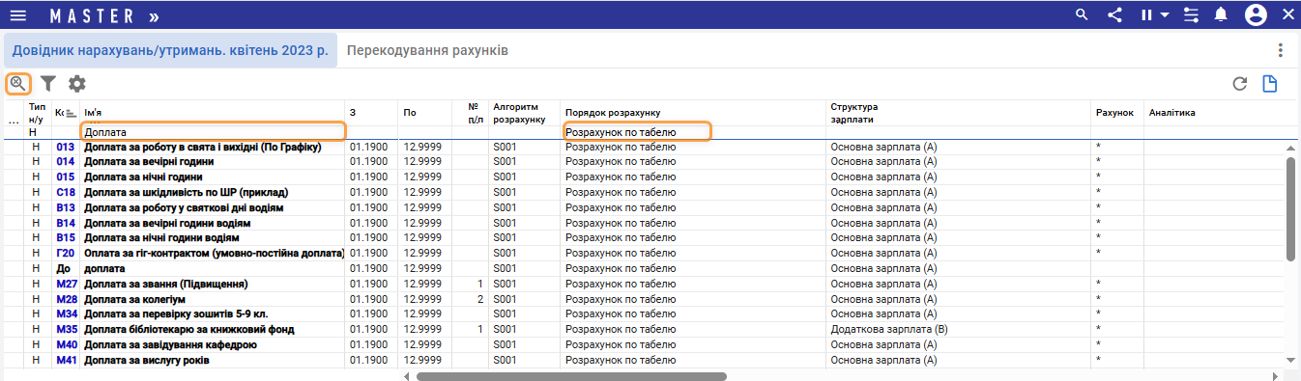Select row Доплата за вечірні години водіям
This screenshot has width=1301, height=381.
pos(644,223)
